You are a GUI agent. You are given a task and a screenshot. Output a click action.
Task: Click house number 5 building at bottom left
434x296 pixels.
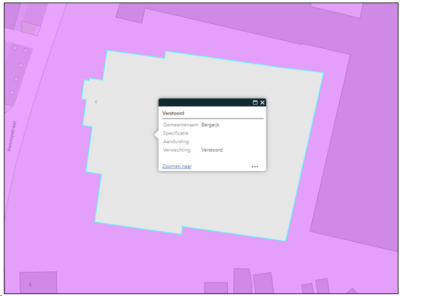[39, 283]
